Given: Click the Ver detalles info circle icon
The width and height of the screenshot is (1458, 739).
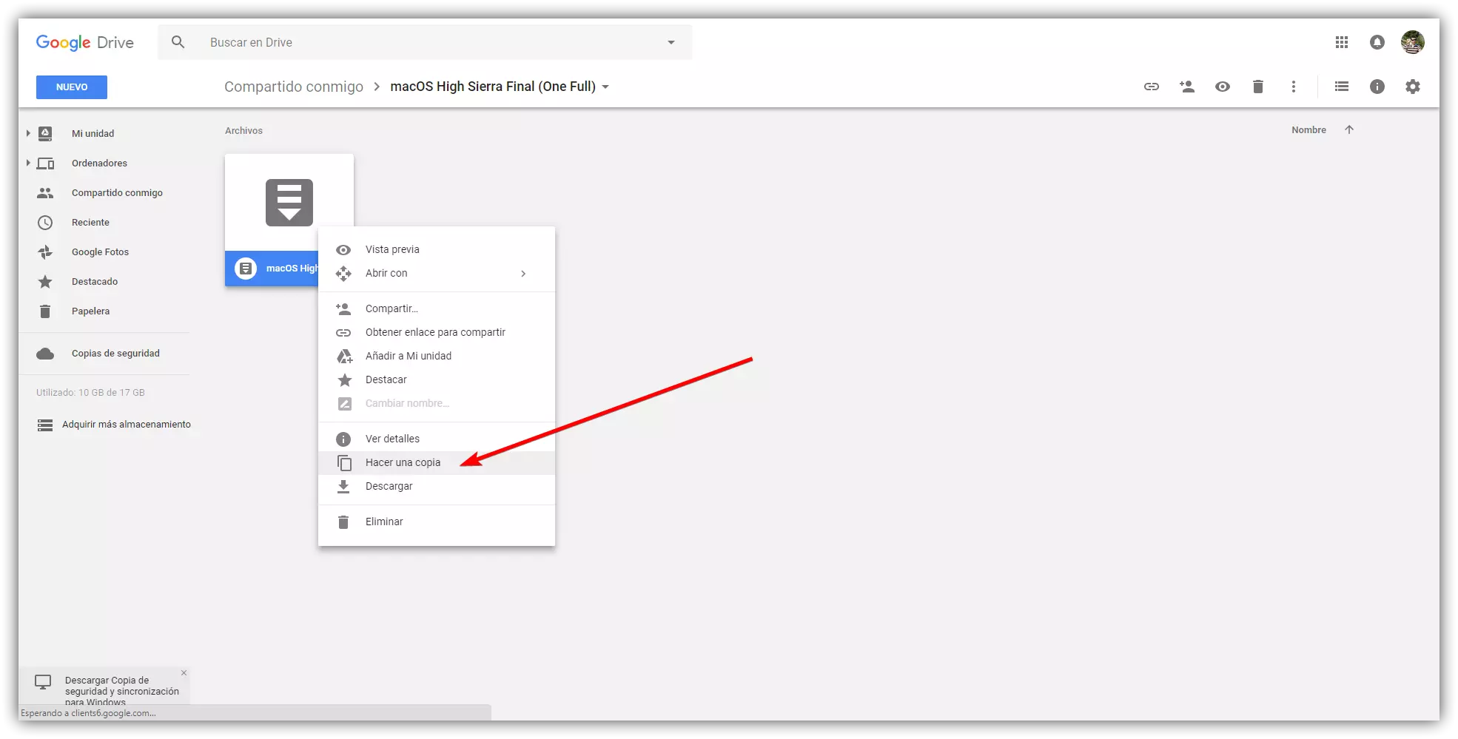Looking at the screenshot, I should pos(343,439).
